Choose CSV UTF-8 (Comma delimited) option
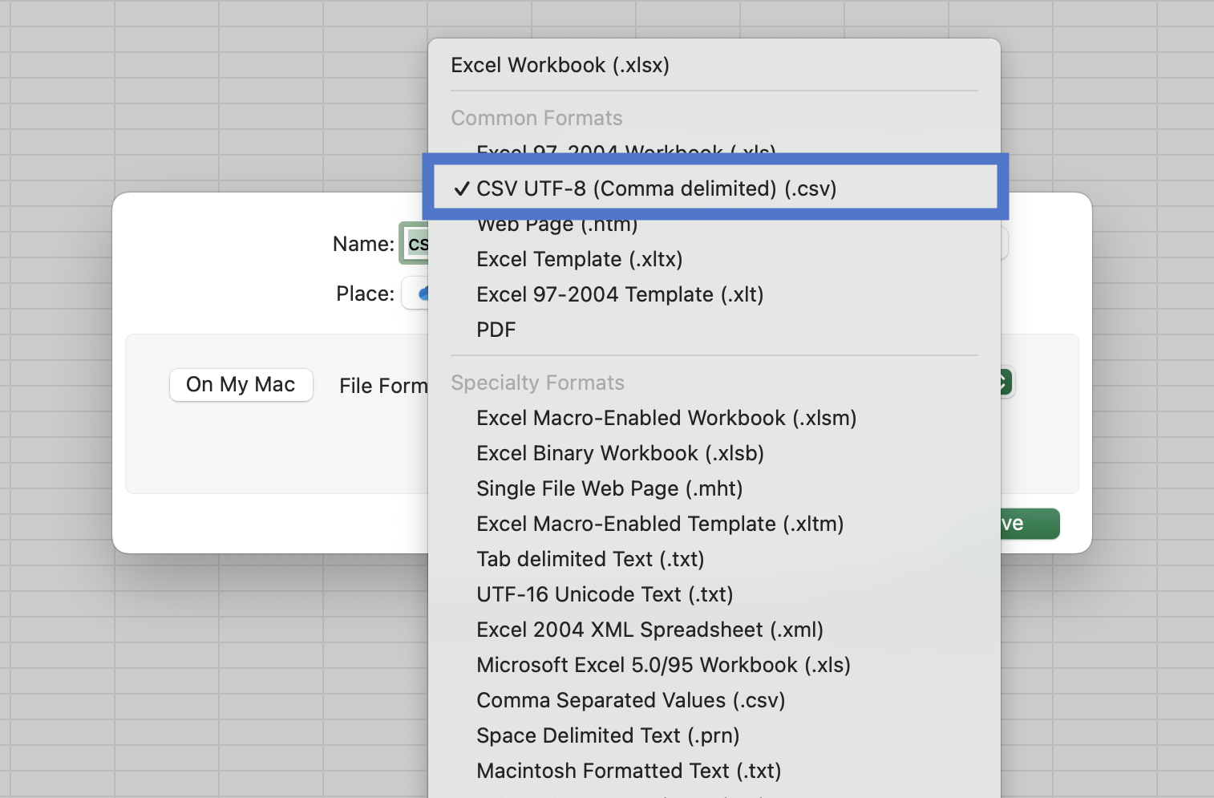The image size is (1214, 798). 656,188
